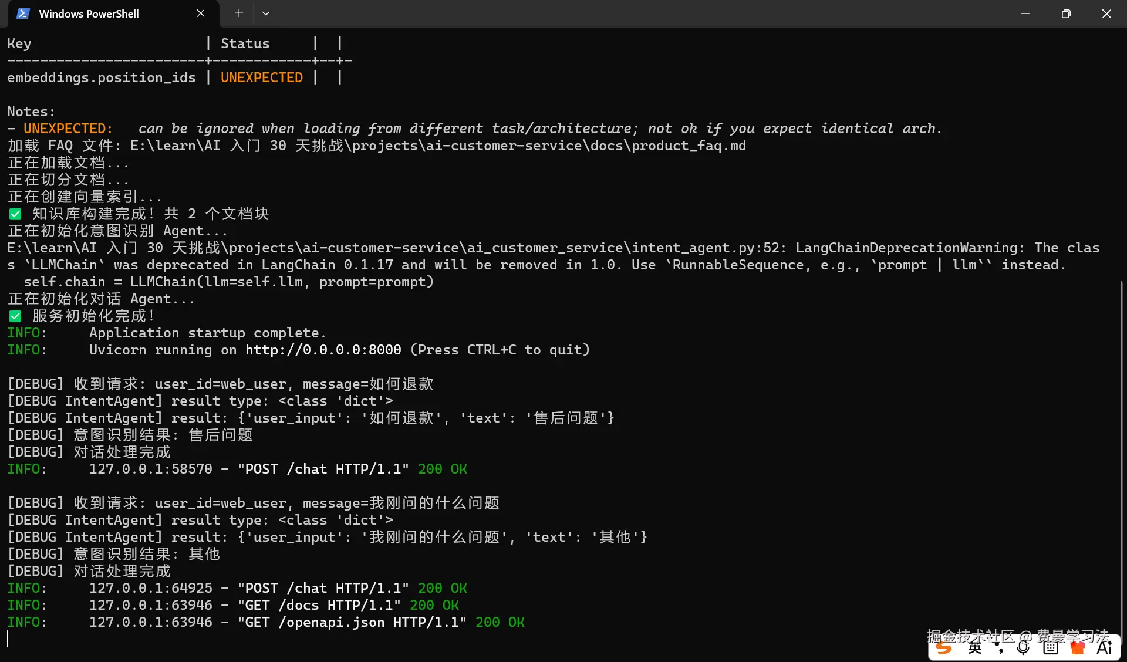Select the Windows PowerShell tab
Screen dimensions: 1127x662
pos(88,13)
